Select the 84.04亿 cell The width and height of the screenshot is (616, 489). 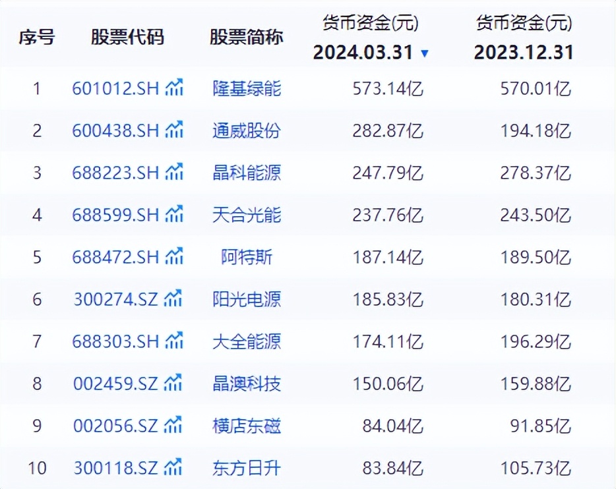(393, 426)
